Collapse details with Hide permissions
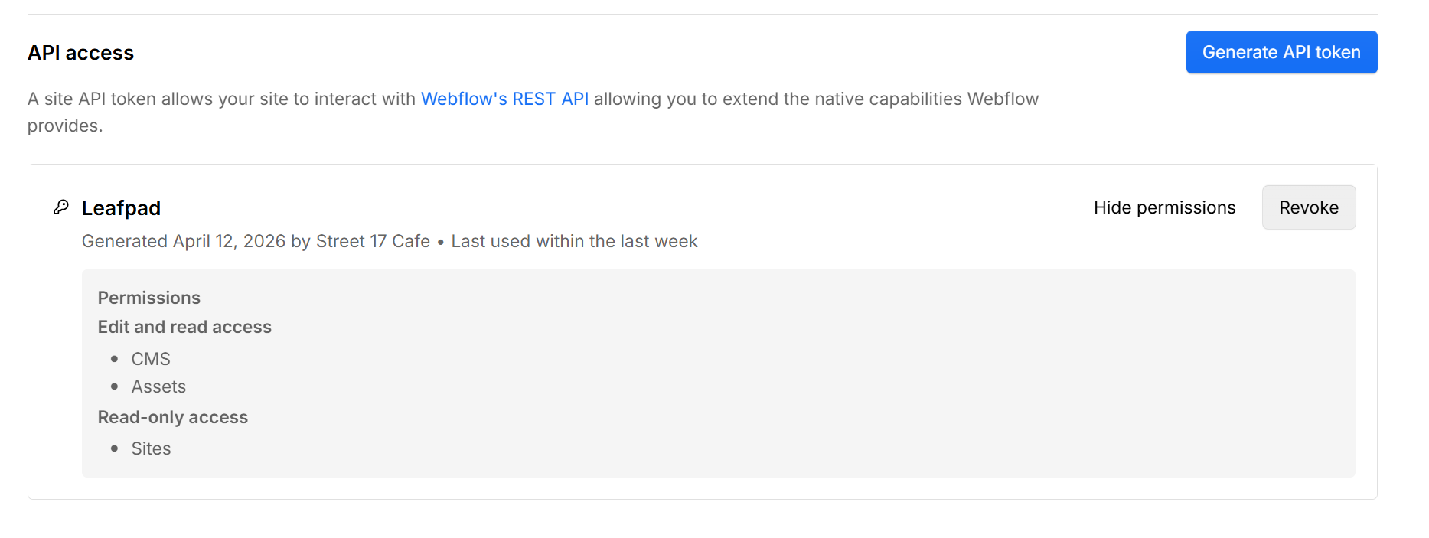1429x538 pixels. point(1164,207)
